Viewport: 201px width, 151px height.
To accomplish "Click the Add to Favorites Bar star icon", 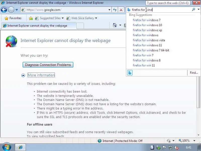I will pos(31,18).
